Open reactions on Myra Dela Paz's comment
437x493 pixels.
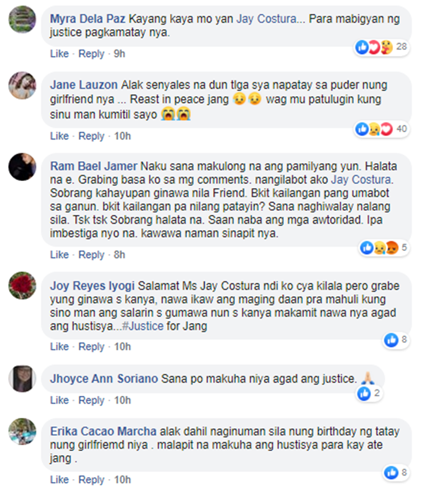[x=381, y=47]
